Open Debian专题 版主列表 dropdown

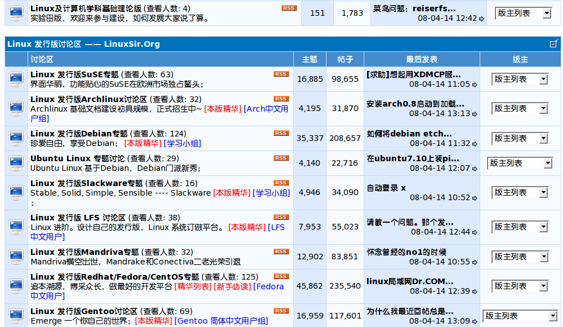click(x=520, y=139)
